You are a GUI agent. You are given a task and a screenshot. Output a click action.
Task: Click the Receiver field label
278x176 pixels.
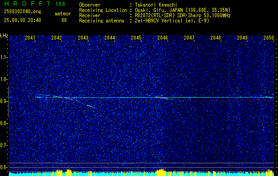pyautogui.click(x=90, y=15)
